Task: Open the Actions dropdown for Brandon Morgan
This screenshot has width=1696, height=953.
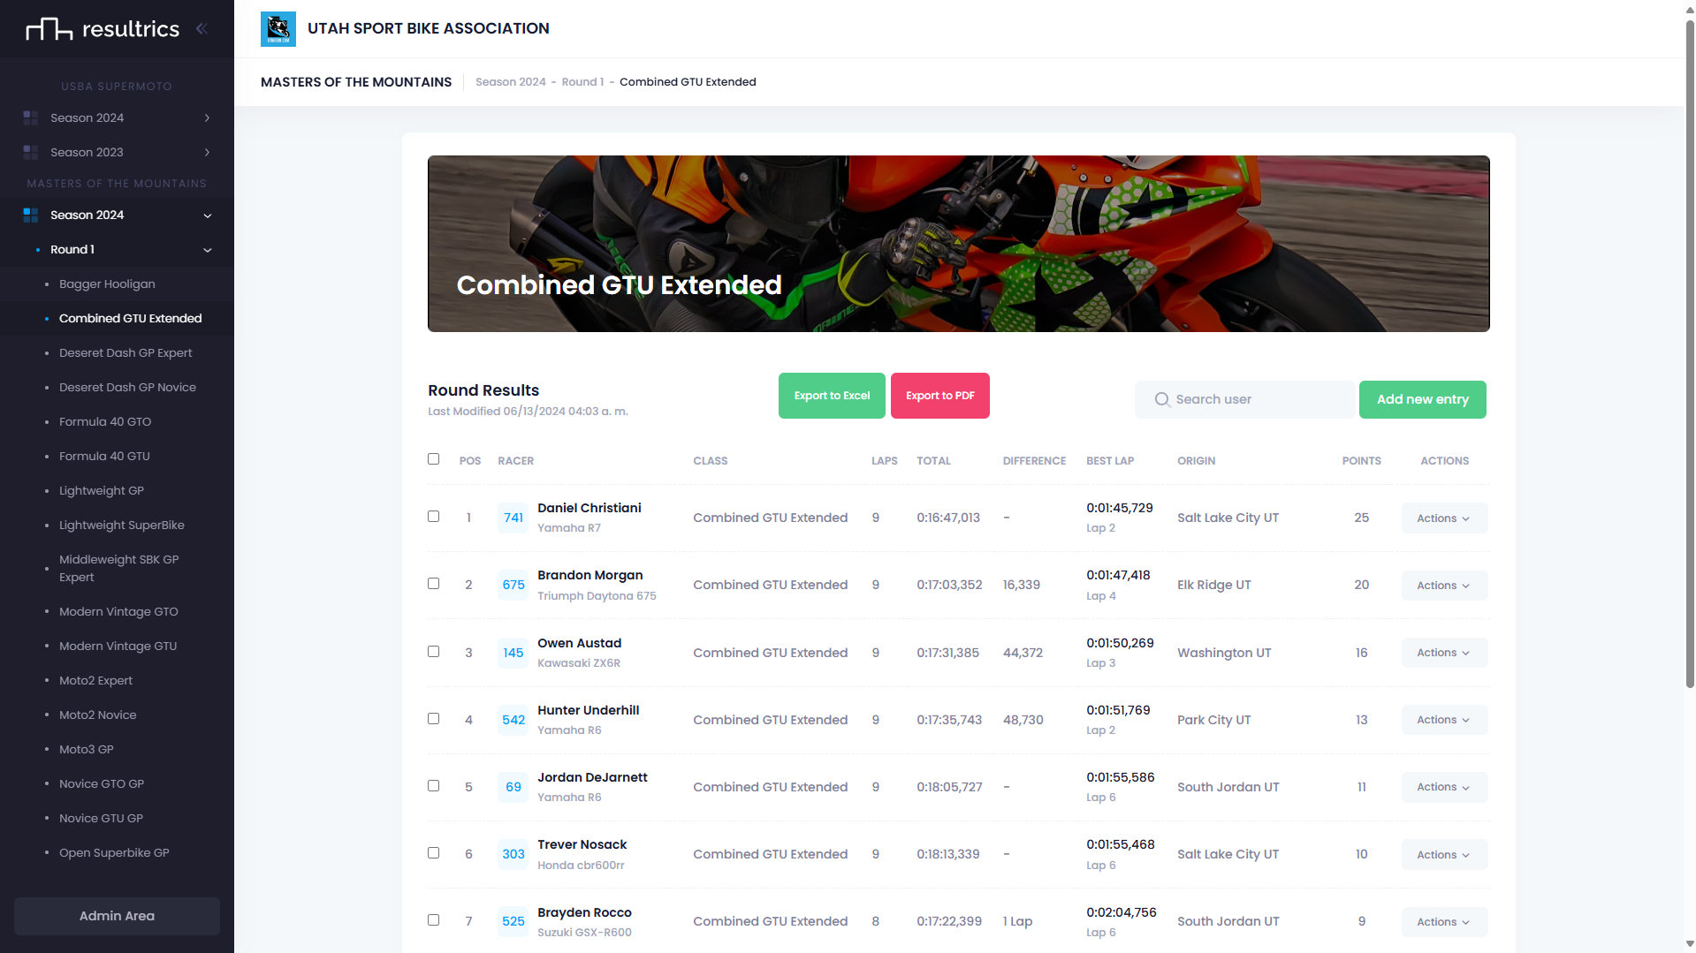Action: point(1442,585)
